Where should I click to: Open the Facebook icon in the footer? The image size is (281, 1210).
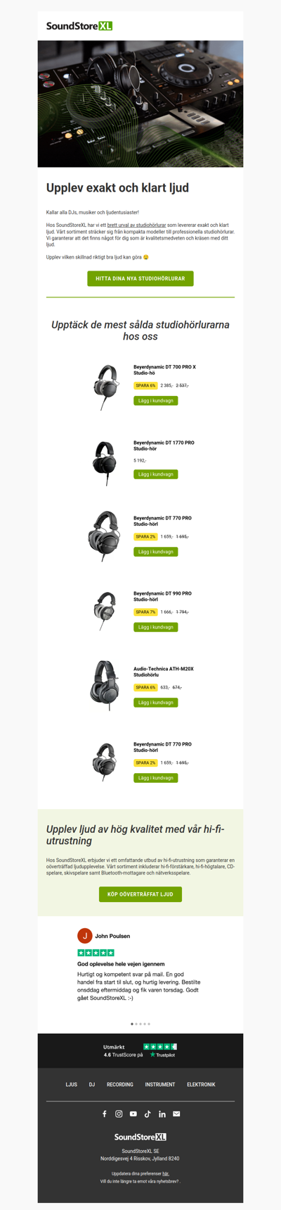point(105,1113)
